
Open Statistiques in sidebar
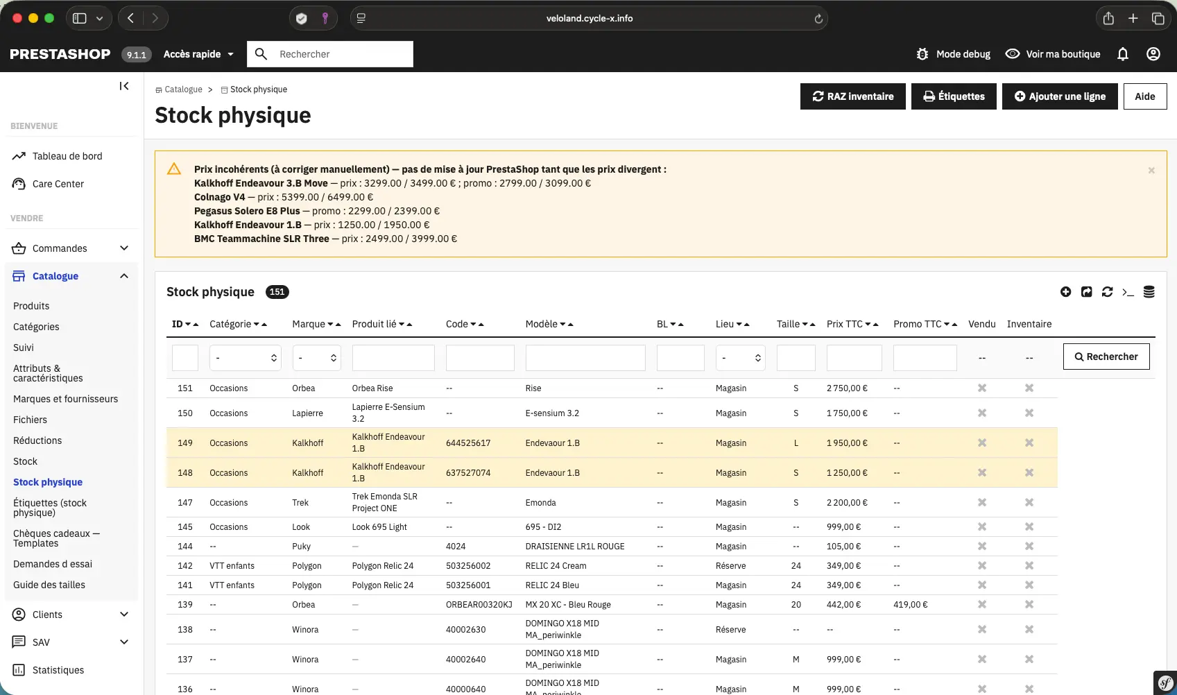point(58,670)
